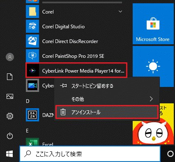The image size is (175, 162).
Task: Click the pin icon in context menu
Action: tap(63, 86)
